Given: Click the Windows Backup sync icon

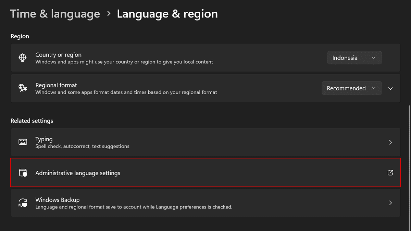Looking at the screenshot, I should 23,203.
